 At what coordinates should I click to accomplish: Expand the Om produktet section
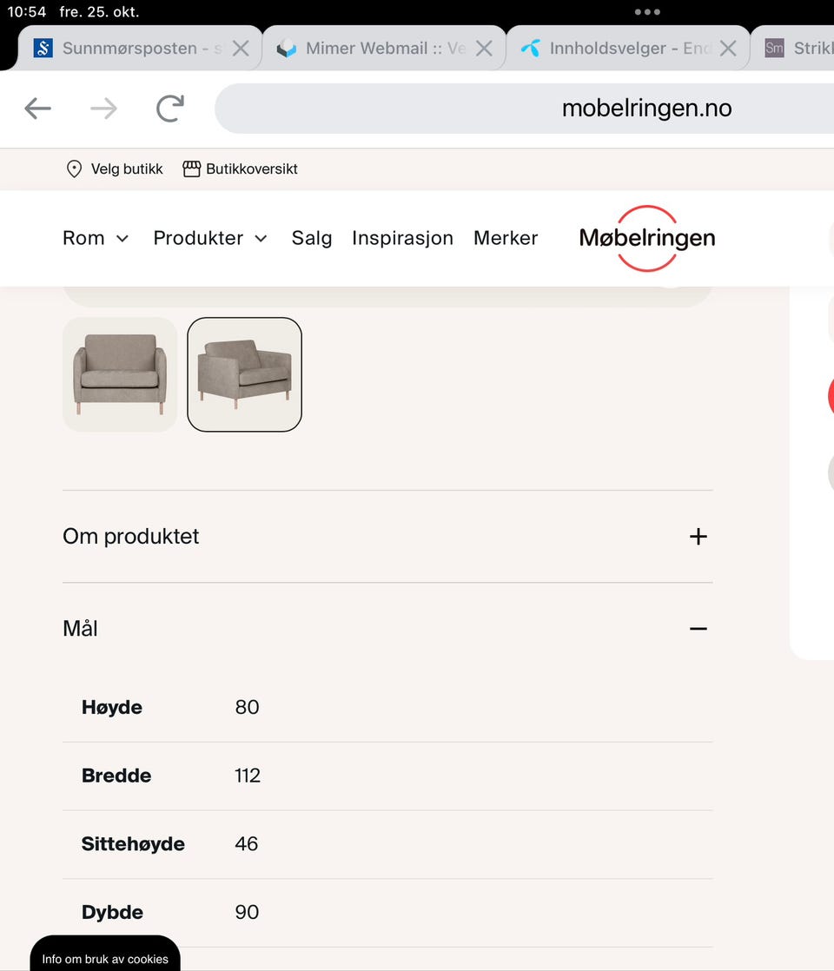[x=387, y=536]
